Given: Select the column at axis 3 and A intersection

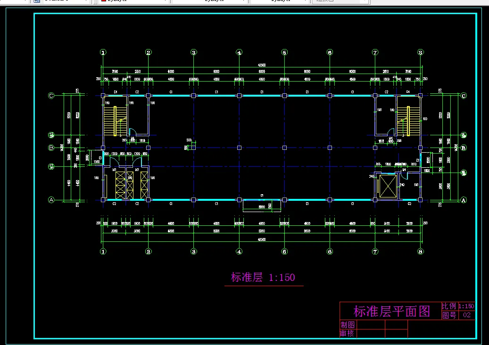Looking at the screenshot, I should click(x=194, y=200).
